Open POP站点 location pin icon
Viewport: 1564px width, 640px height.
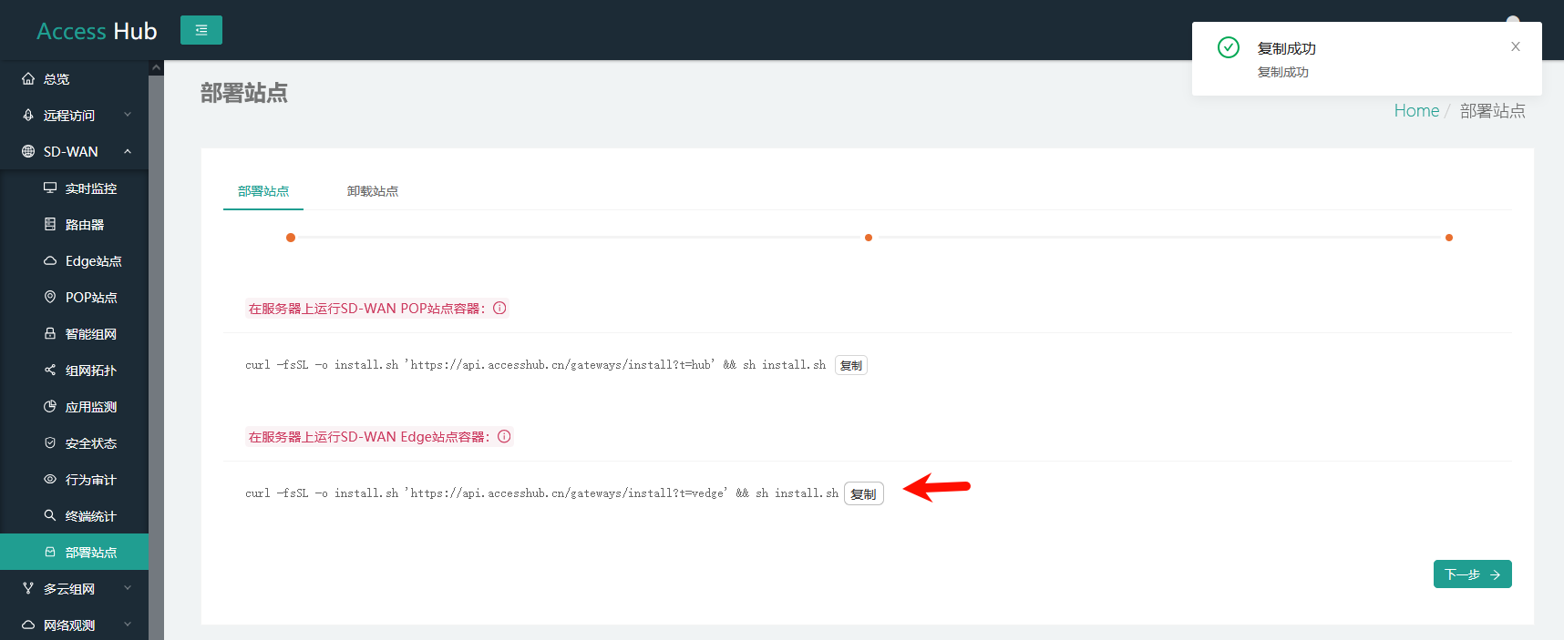(50, 297)
